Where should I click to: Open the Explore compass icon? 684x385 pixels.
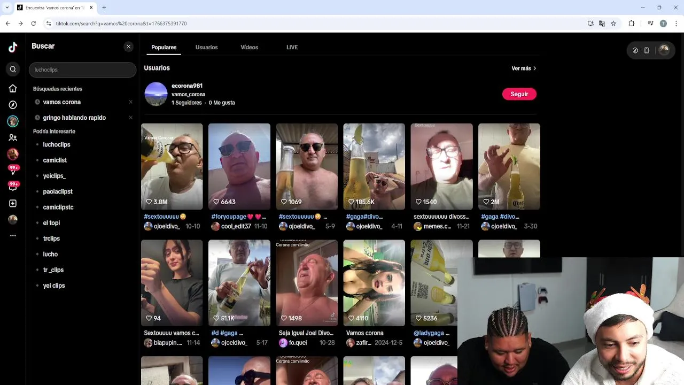pyautogui.click(x=13, y=105)
